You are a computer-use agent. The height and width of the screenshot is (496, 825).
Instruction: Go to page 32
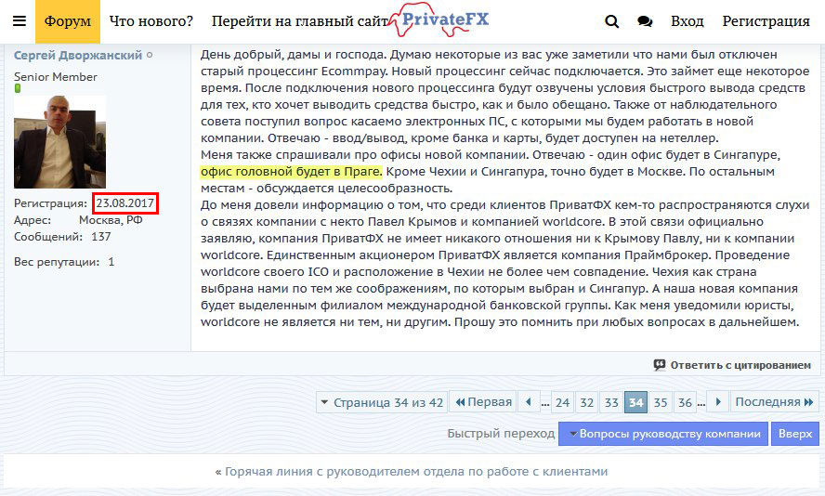(x=586, y=402)
